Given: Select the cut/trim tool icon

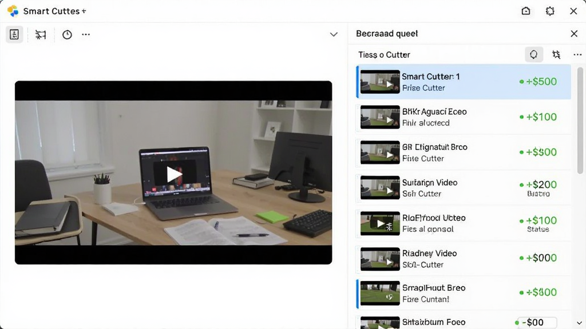Looking at the screenshot, I should 41,34.
